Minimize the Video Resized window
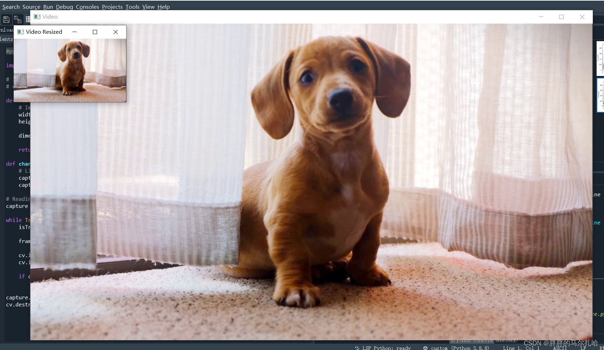 tap(75, 32)
